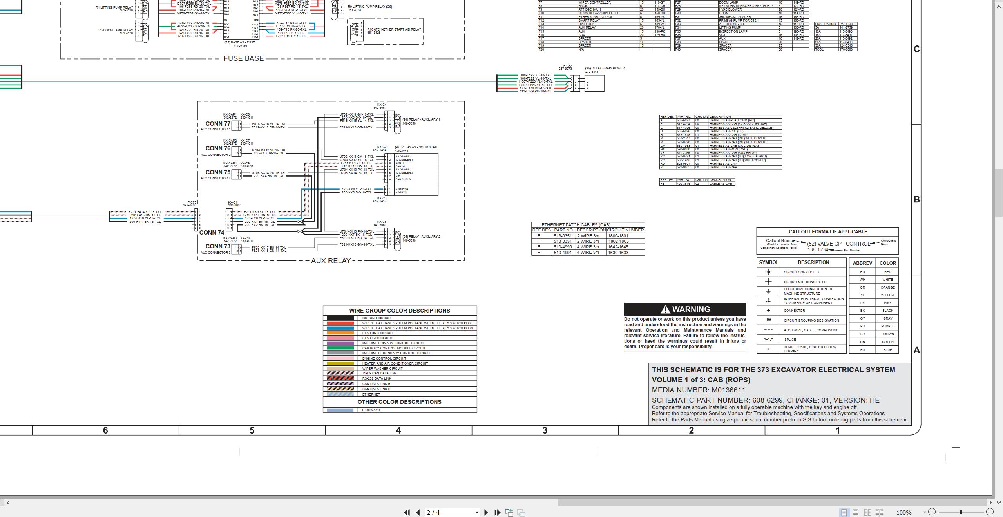This screenshot has width=1003, height=517.
Task: Click the (97) RELAY AS - SOLID STATE label
Action: (x=416, y=147)
